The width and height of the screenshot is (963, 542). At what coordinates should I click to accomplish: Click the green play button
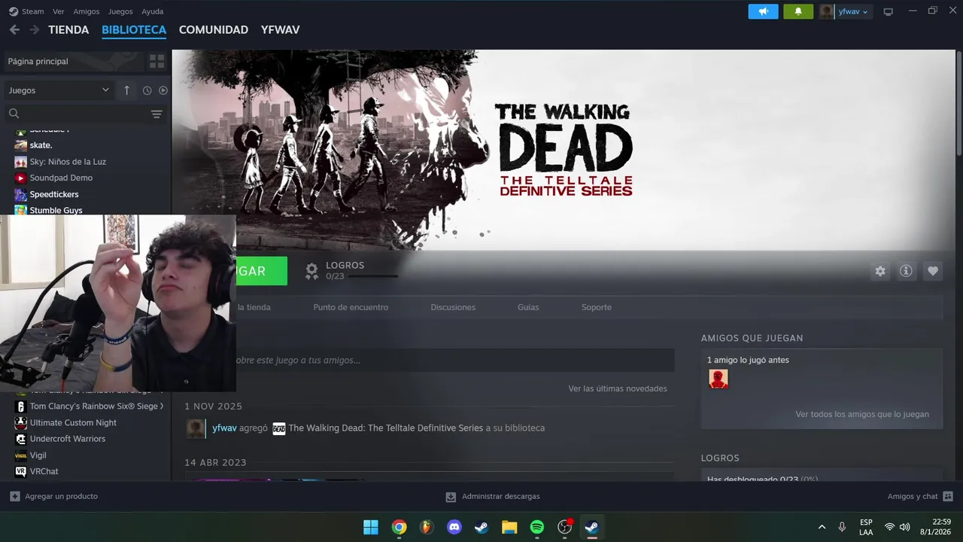[x=261, y=271]
